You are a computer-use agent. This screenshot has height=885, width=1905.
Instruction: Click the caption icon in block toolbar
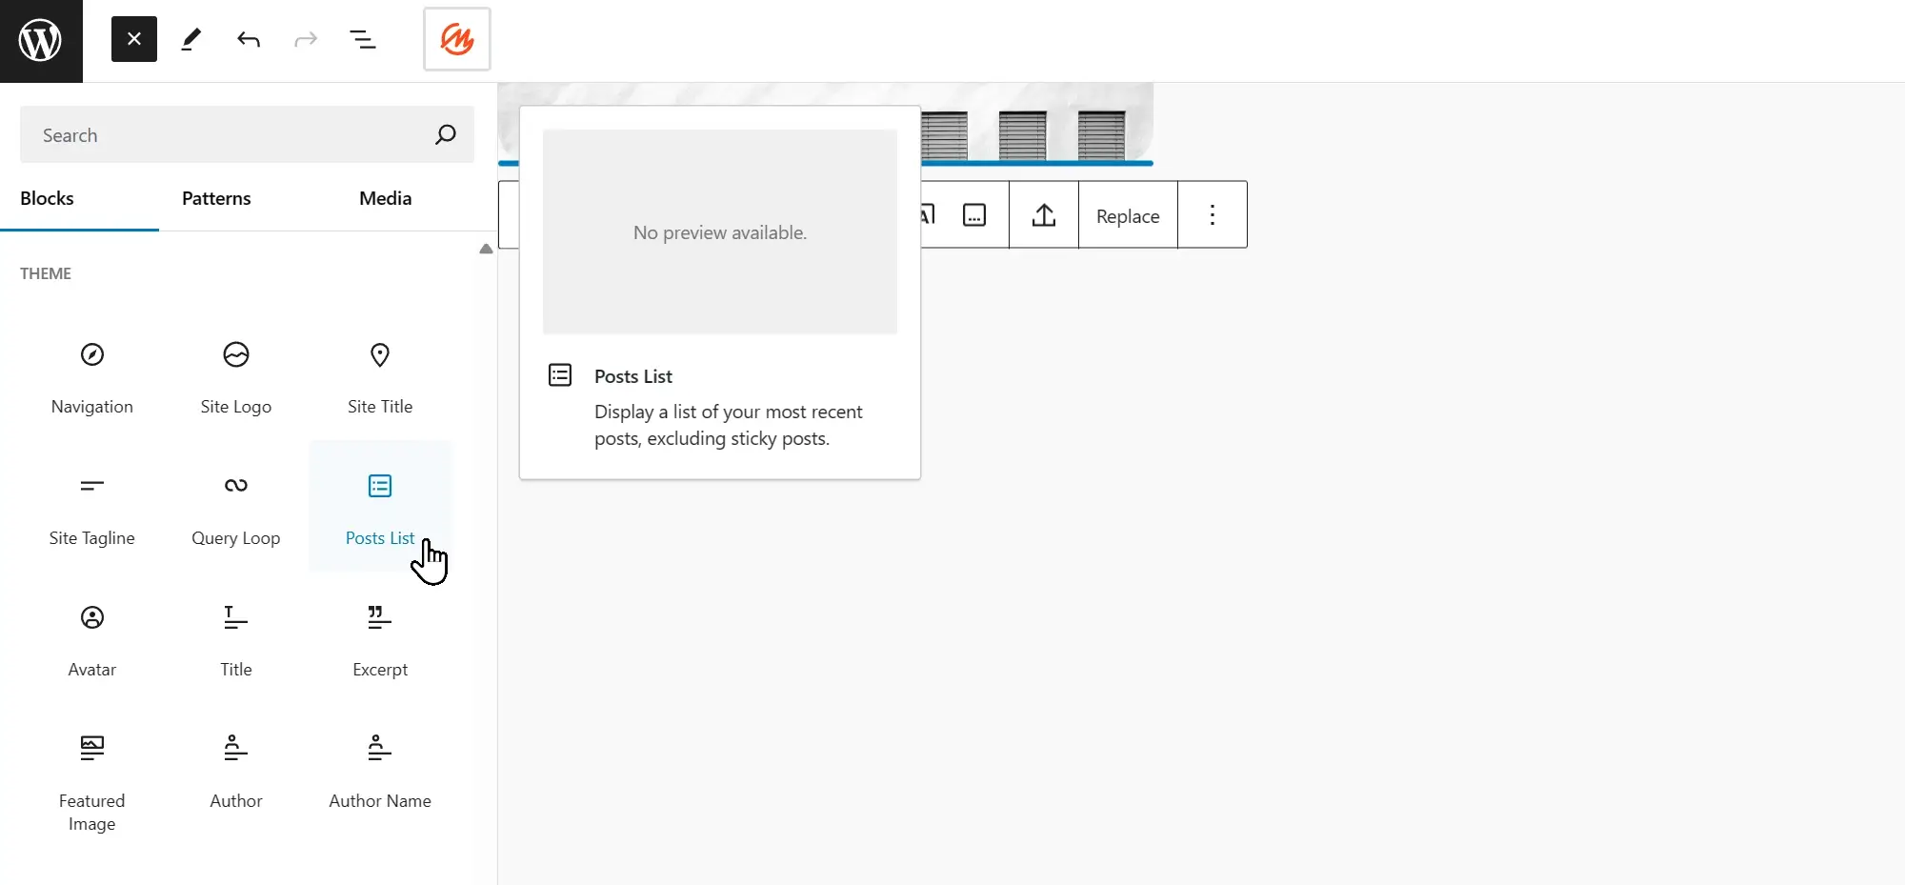point(974,215)
